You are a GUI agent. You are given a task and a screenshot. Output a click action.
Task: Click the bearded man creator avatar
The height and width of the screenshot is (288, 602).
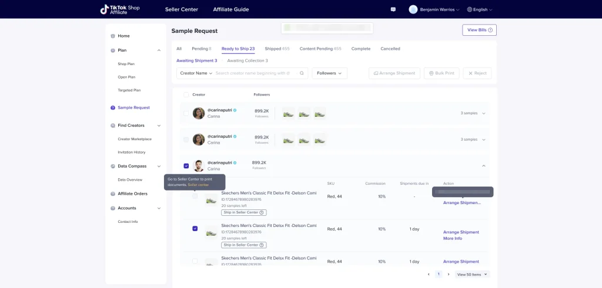pyautogui.click(x=199, y=166)
